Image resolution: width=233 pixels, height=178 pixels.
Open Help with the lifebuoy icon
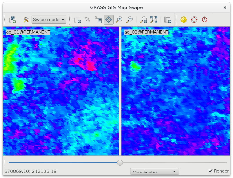click(x=194, y=20)
